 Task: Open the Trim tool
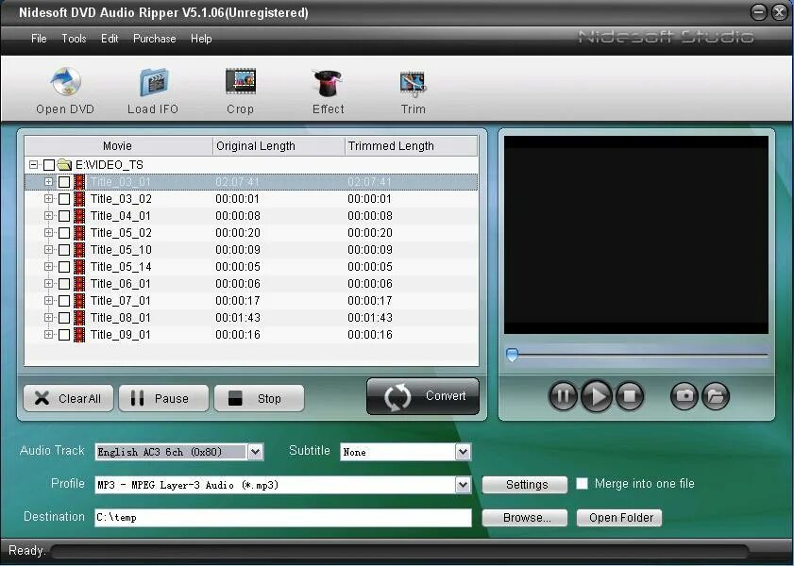click(414, 83)
